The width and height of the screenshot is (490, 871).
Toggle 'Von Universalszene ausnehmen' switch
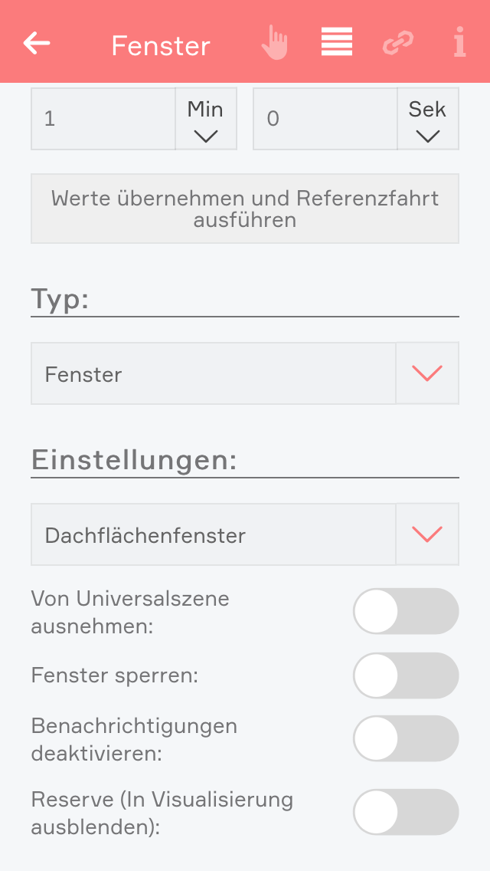[405, 612]
